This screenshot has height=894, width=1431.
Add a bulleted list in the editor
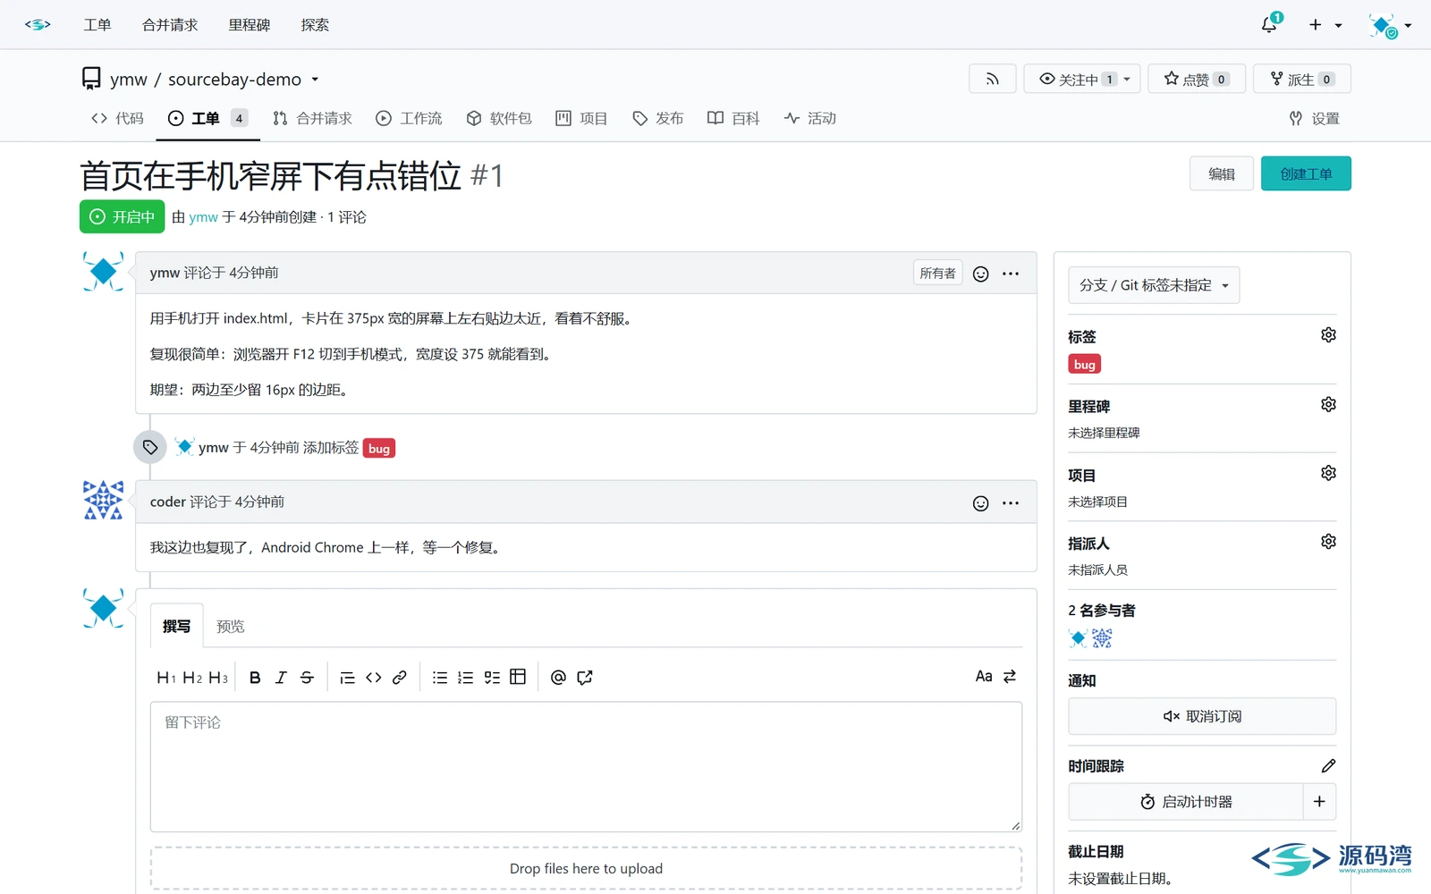point(440,678)
